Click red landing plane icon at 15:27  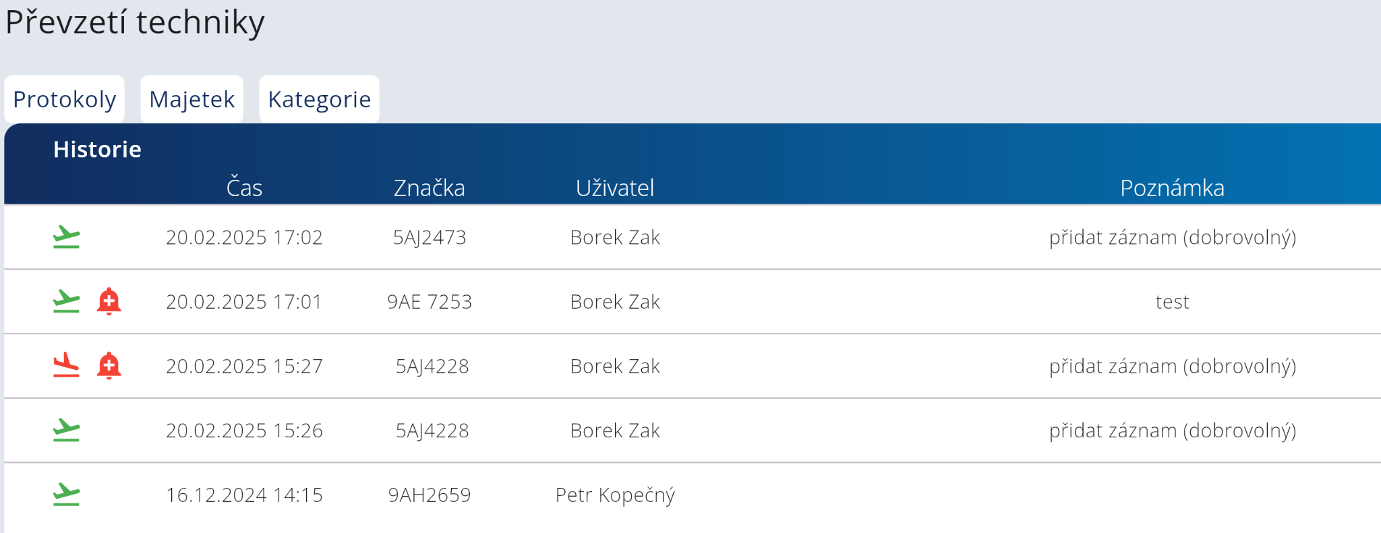click(66, 365)
